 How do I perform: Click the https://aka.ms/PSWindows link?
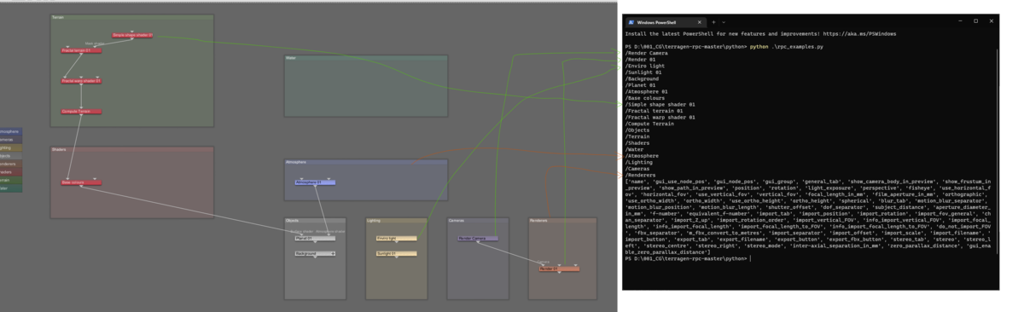(860, 34)
